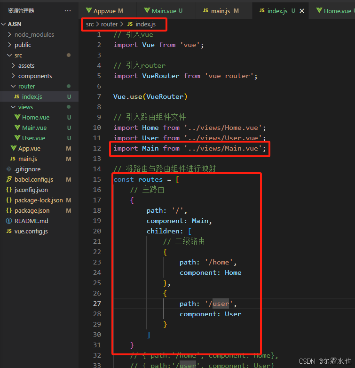Switch to the App.vue tab

[x=105, y=11]
